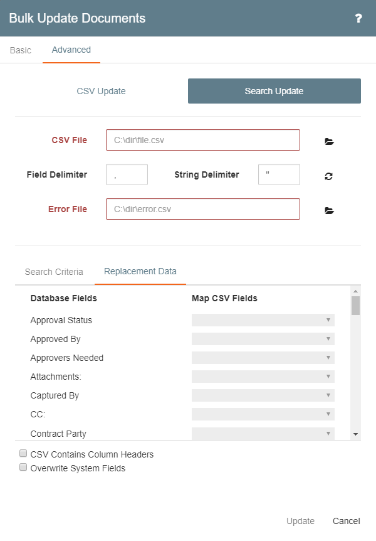Focus the Field Delimiter input box
This screenshot has width=376, height=541.
coord(127,174)
